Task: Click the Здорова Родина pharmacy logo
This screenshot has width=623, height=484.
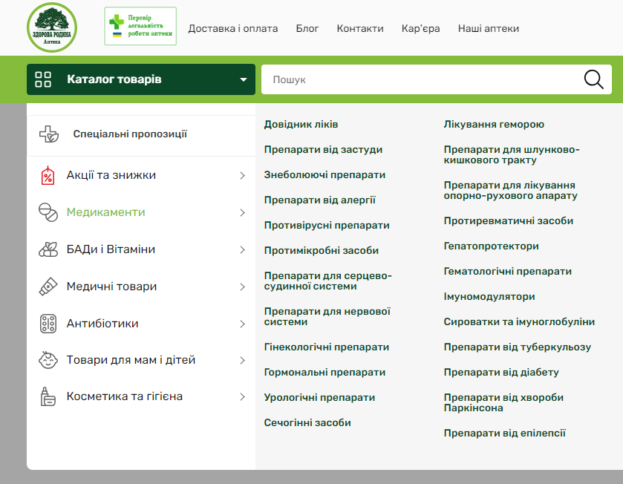Action: point(52,27)
